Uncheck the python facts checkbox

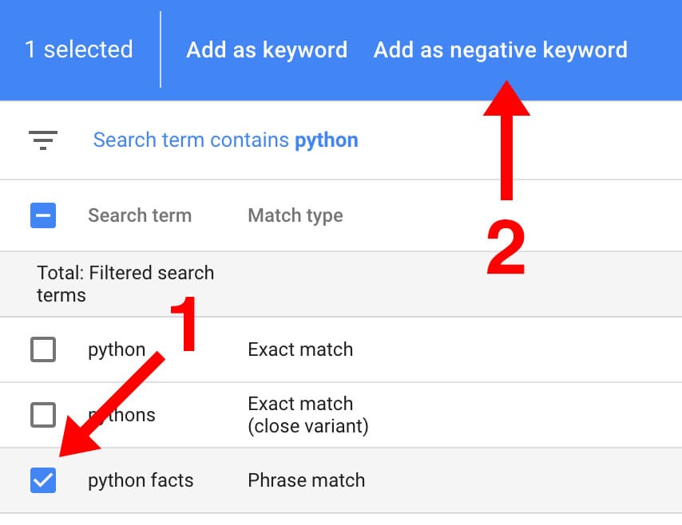[x=44, y=480]
